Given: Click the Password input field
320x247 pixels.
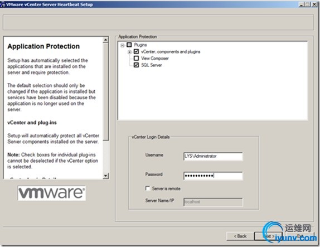Looking at the screenshot, I should pyautogui.click(x=213, y=176).
